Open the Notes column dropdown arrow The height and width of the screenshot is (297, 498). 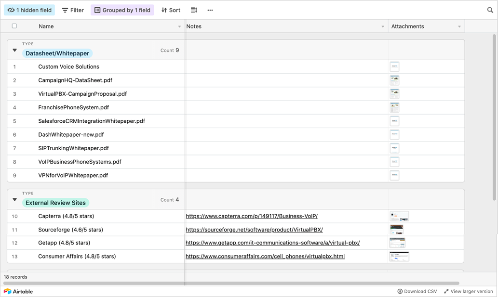tap(383, 26)
